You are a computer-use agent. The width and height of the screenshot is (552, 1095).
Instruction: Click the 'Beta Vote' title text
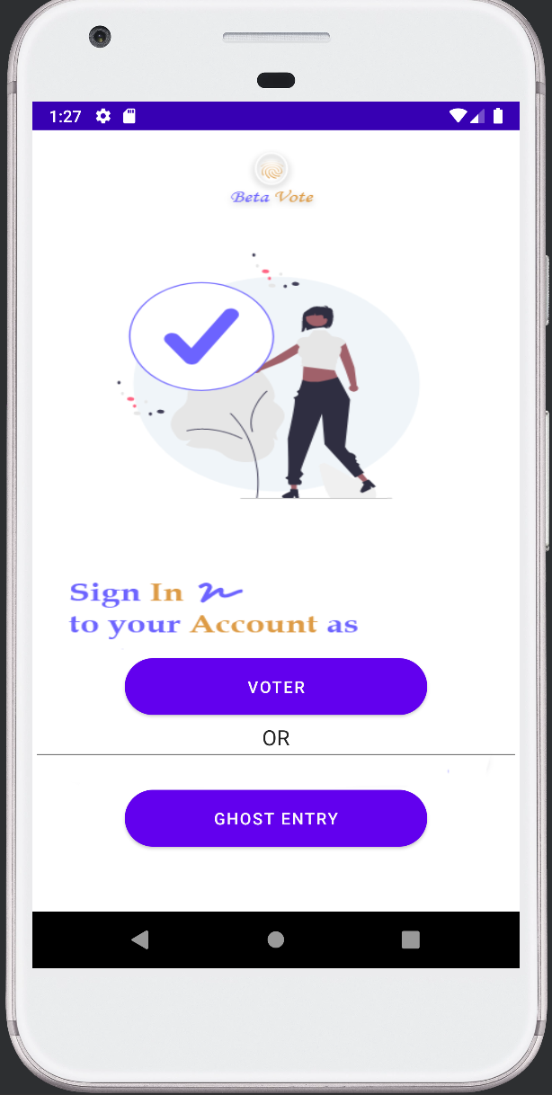click(272, 197)
